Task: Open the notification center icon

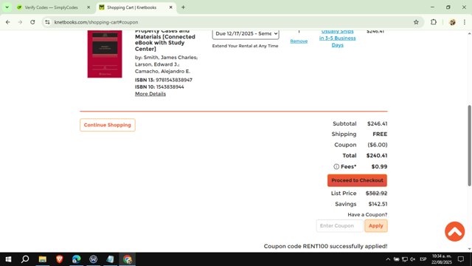Action: click(461, 259)
